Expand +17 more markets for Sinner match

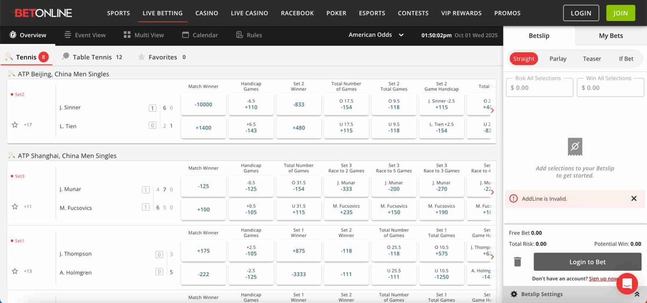[28, 125]
